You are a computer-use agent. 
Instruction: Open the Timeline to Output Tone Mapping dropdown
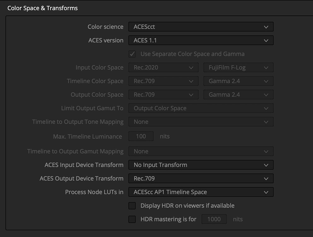(201, 122)
